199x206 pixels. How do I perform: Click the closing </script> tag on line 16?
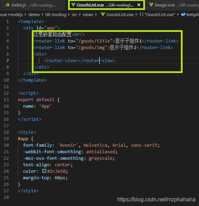coord(30,119)
